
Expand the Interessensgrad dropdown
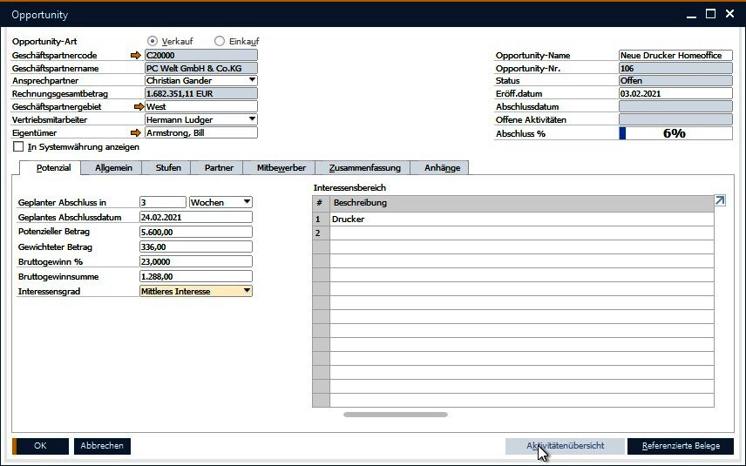pyautogui.click(x=247, y=292)
